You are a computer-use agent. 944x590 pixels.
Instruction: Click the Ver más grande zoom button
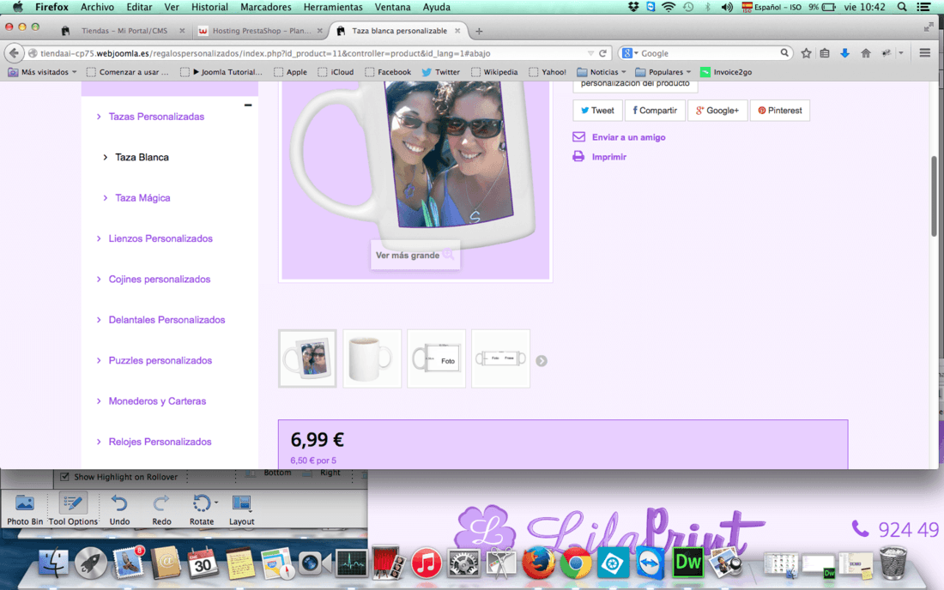[x=415, y=256]
